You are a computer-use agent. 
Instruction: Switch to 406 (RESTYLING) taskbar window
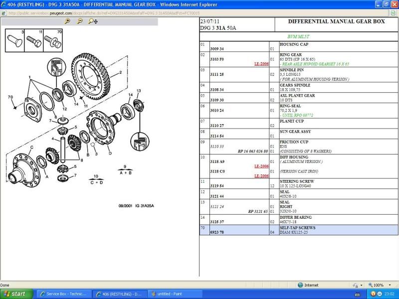[x=120, y=294]
